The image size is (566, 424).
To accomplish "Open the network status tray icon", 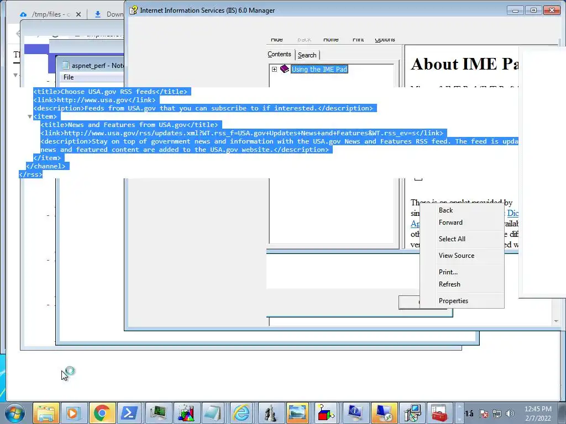I will [497, 414].
